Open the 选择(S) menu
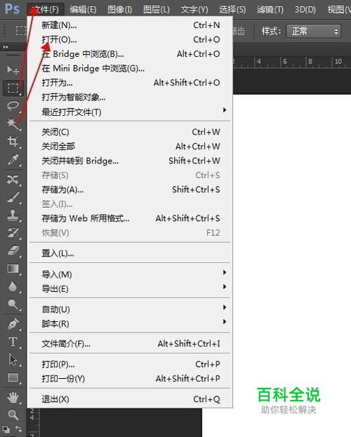This screenshot has width=351, height=437. [x=232, y=10]
